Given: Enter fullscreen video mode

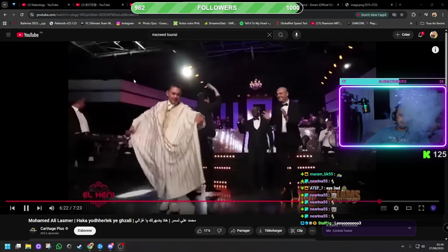Looking at the screenshot, I should point(421,208).
